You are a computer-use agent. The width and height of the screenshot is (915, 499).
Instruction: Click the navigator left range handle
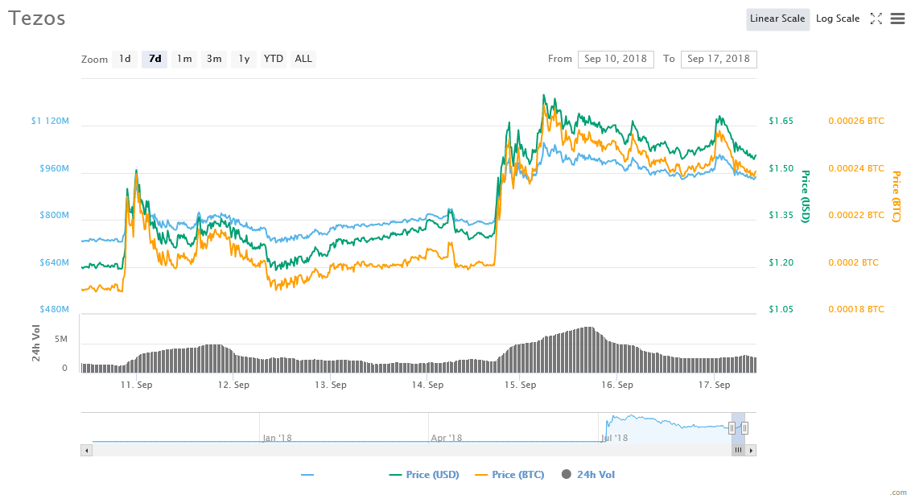732,428
